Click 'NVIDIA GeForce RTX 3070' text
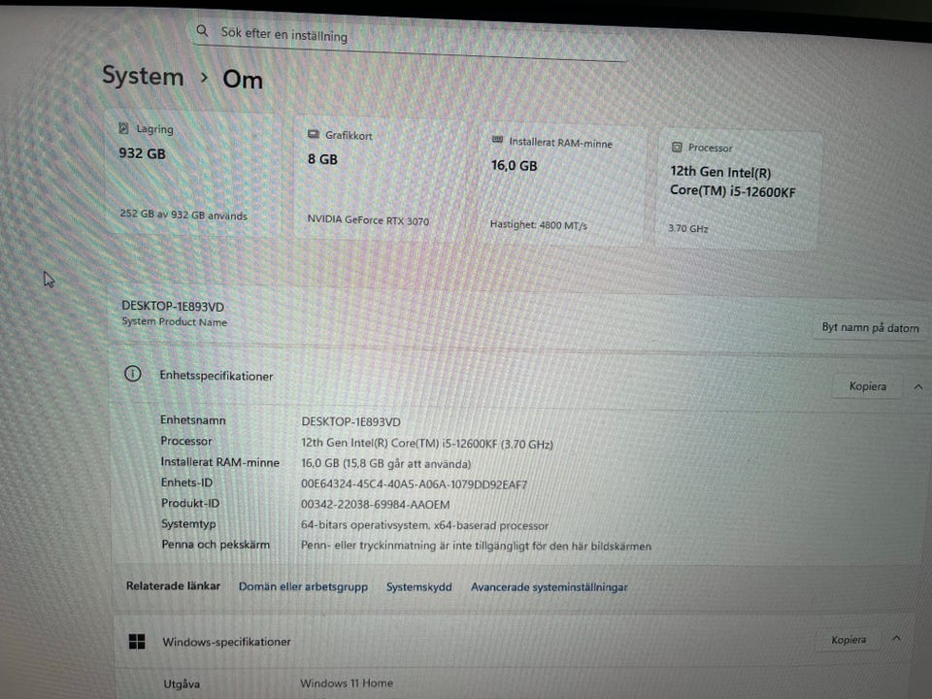The width and height of the screenshot is (932, 699). 368,220
